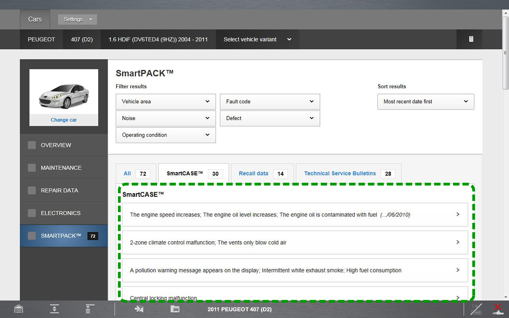Open the vehicle folder icon in bottom toolbar
This screenshot has width=509, height=318.
point(175,309)
